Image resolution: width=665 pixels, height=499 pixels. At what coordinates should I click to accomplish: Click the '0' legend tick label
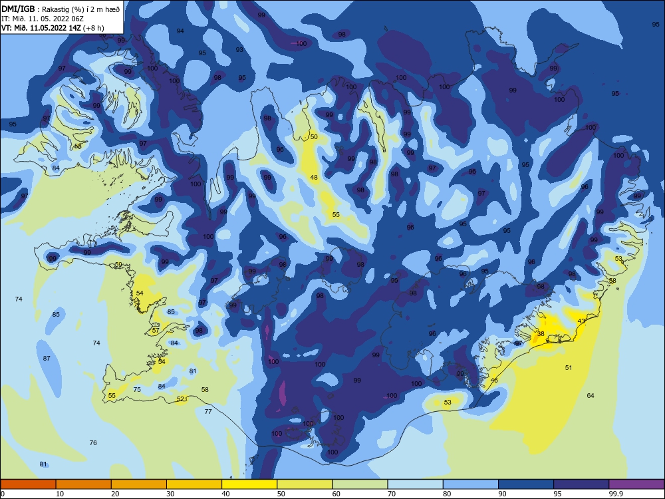[3, 494]
